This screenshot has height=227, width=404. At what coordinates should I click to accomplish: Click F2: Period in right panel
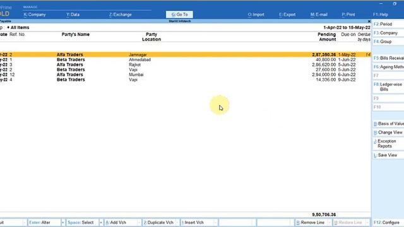pyautogui.click(x=388, y=24)
